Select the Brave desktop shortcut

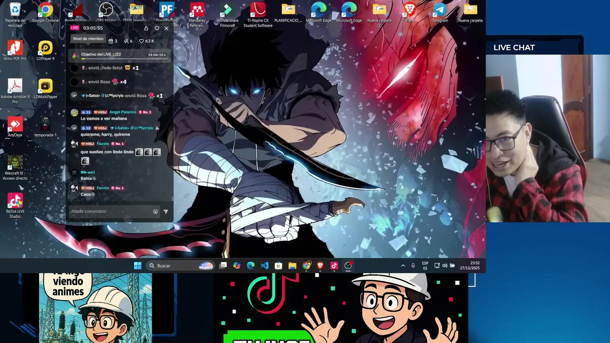[x=409, y=12]
